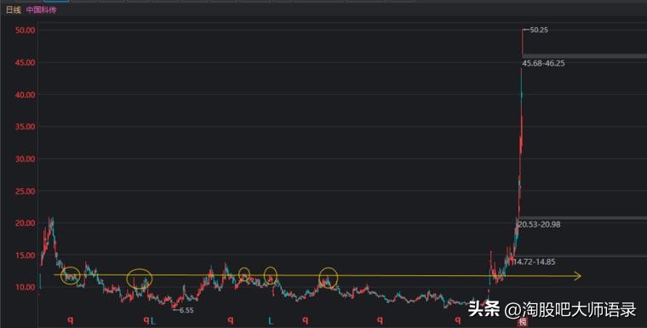Click the 10.00 price axis label

tap(26, 287)
